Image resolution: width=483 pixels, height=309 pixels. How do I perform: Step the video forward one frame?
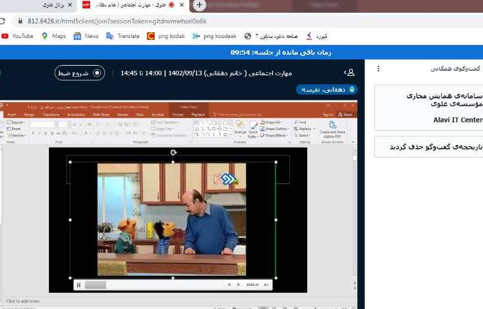(238, 285)
